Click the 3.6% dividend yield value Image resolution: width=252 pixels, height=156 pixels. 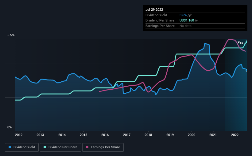(183, 15)
